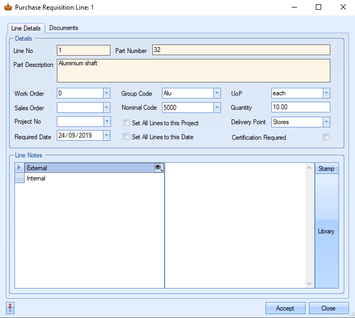Open the Required Date picker
Image resolution: width=355 pixels, height=318 pixels.
[x=106, y=135]
